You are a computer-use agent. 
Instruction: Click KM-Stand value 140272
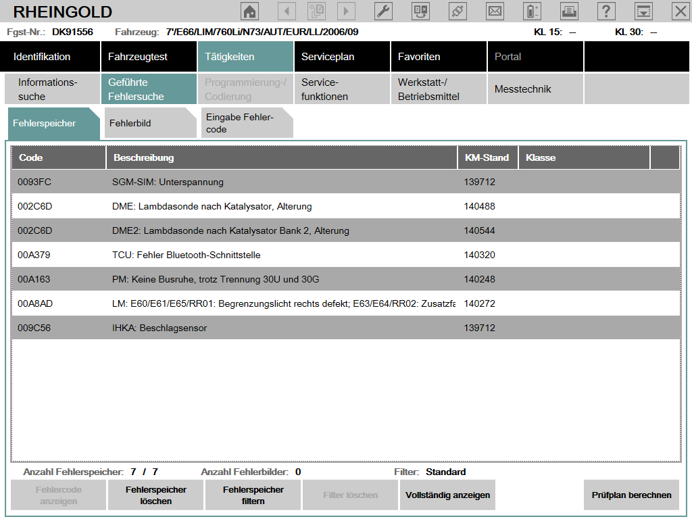click(479, 303)
